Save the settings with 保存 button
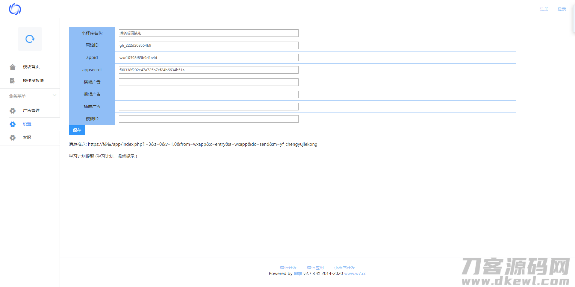 click(x=77, y=130)
